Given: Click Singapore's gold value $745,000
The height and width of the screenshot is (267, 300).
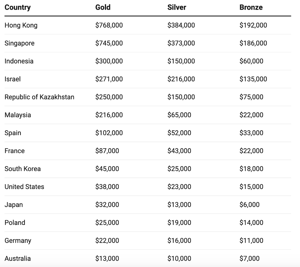Looking at the screenshot, I should (109, 43).
